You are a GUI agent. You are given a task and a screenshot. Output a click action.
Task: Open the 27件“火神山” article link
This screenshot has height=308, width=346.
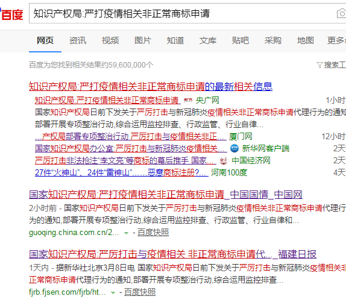click(122, 172)
